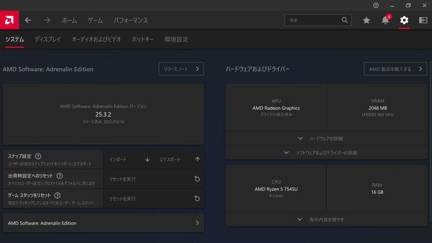Screen dimensions: 432x243
Task: Click the version number 25.3.2
Action: click(x=103, y=114)
